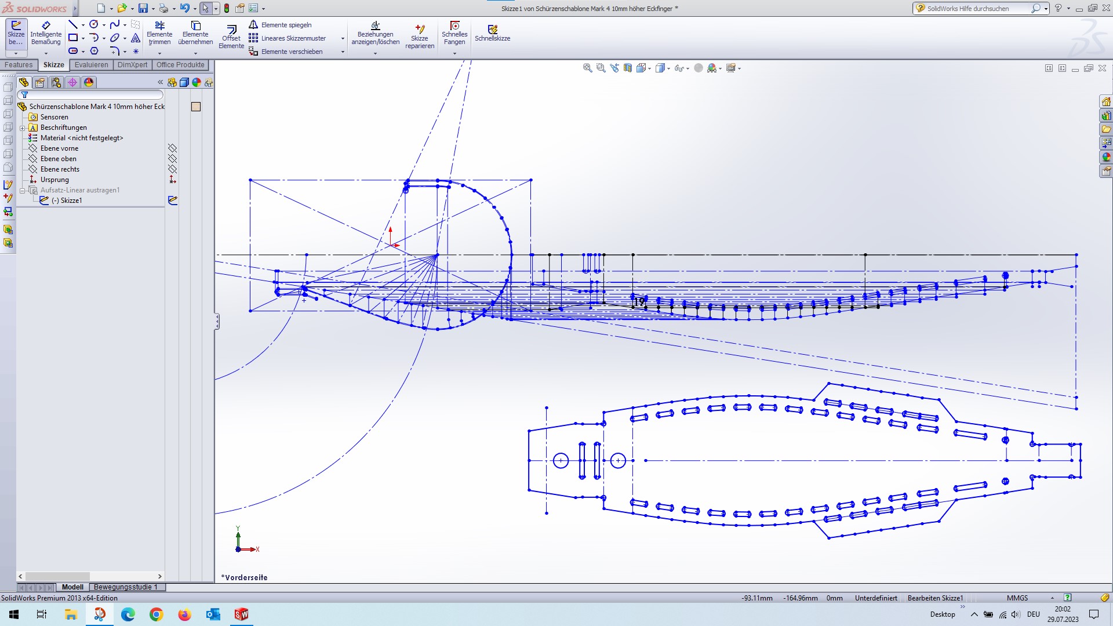Click the FeatureManager filter input field
1113x626 pixels.
coord(93,94)
